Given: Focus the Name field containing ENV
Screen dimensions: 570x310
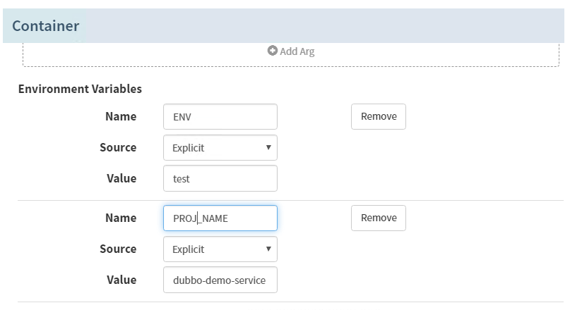Looking at the screenshot, I should (220, 117).
